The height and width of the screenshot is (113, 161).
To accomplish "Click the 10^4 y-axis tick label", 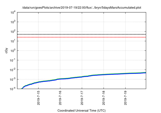I will [13, 12].
